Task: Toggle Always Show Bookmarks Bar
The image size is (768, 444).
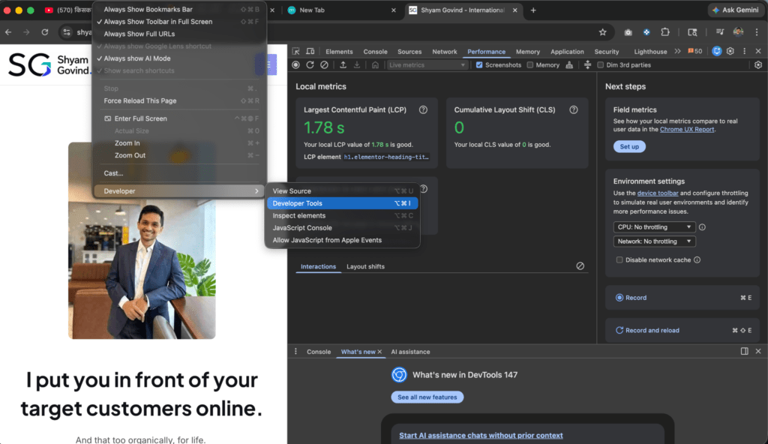Action: pos(179,9)
